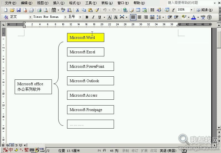
Task: Right-align the paragraph
Action: pyautogui.click(x=146, y=17)
